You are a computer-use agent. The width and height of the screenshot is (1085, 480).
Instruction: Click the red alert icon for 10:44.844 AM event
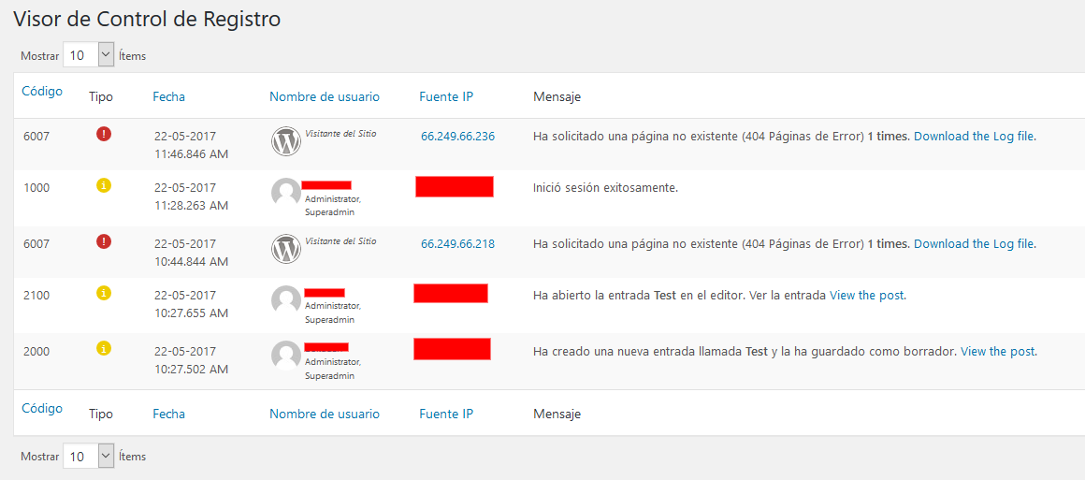[104, 241]
